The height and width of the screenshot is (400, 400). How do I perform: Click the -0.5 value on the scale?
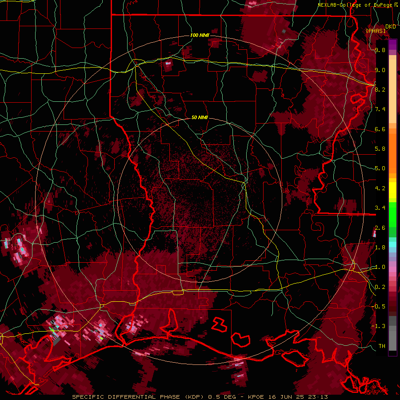(379, 307)
